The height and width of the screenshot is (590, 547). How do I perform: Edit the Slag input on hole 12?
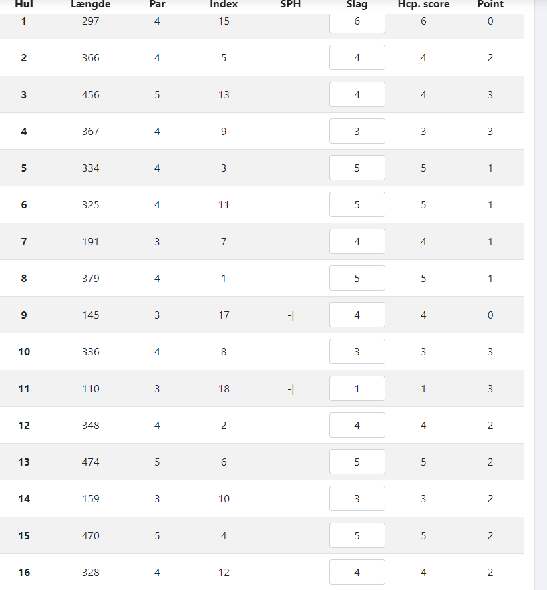pos(357,425)
